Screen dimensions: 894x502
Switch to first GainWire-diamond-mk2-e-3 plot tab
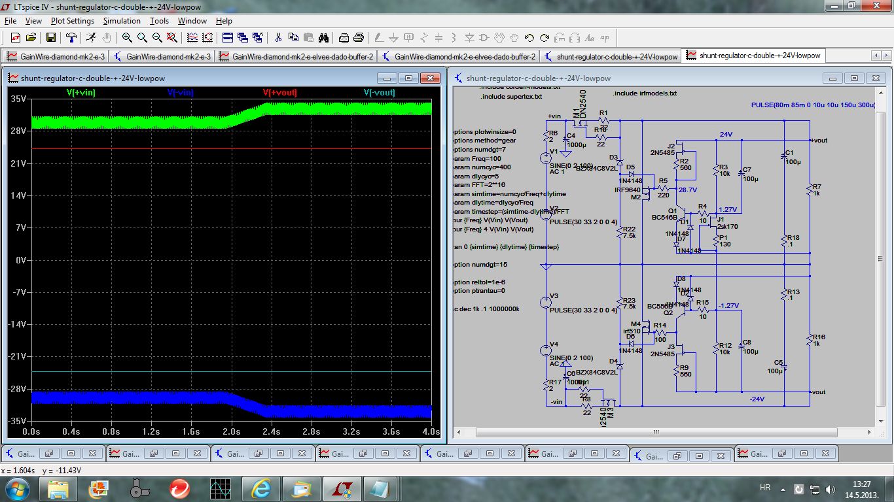pyautogui.click(x=55, y=56)
